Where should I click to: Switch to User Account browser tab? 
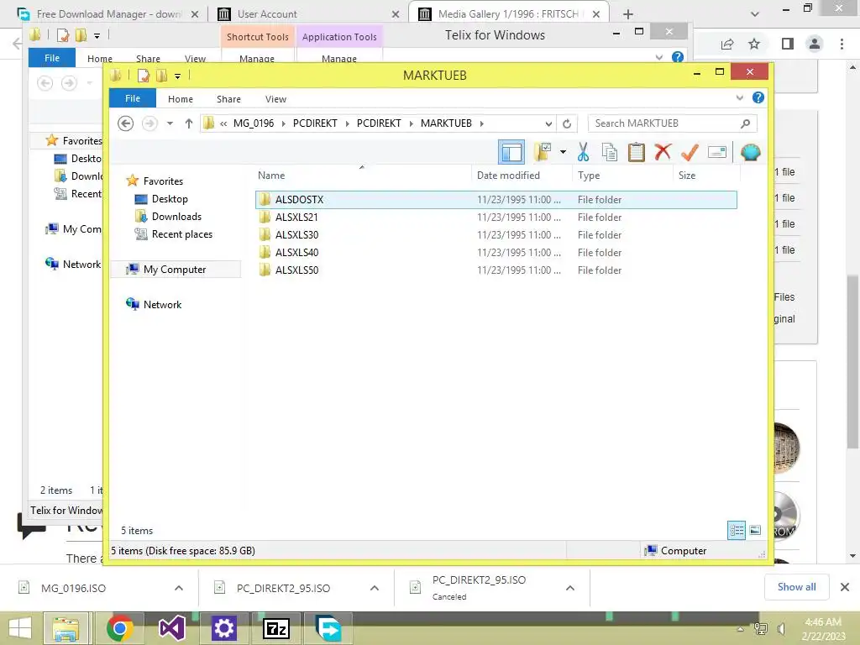[x=307, y=13]
